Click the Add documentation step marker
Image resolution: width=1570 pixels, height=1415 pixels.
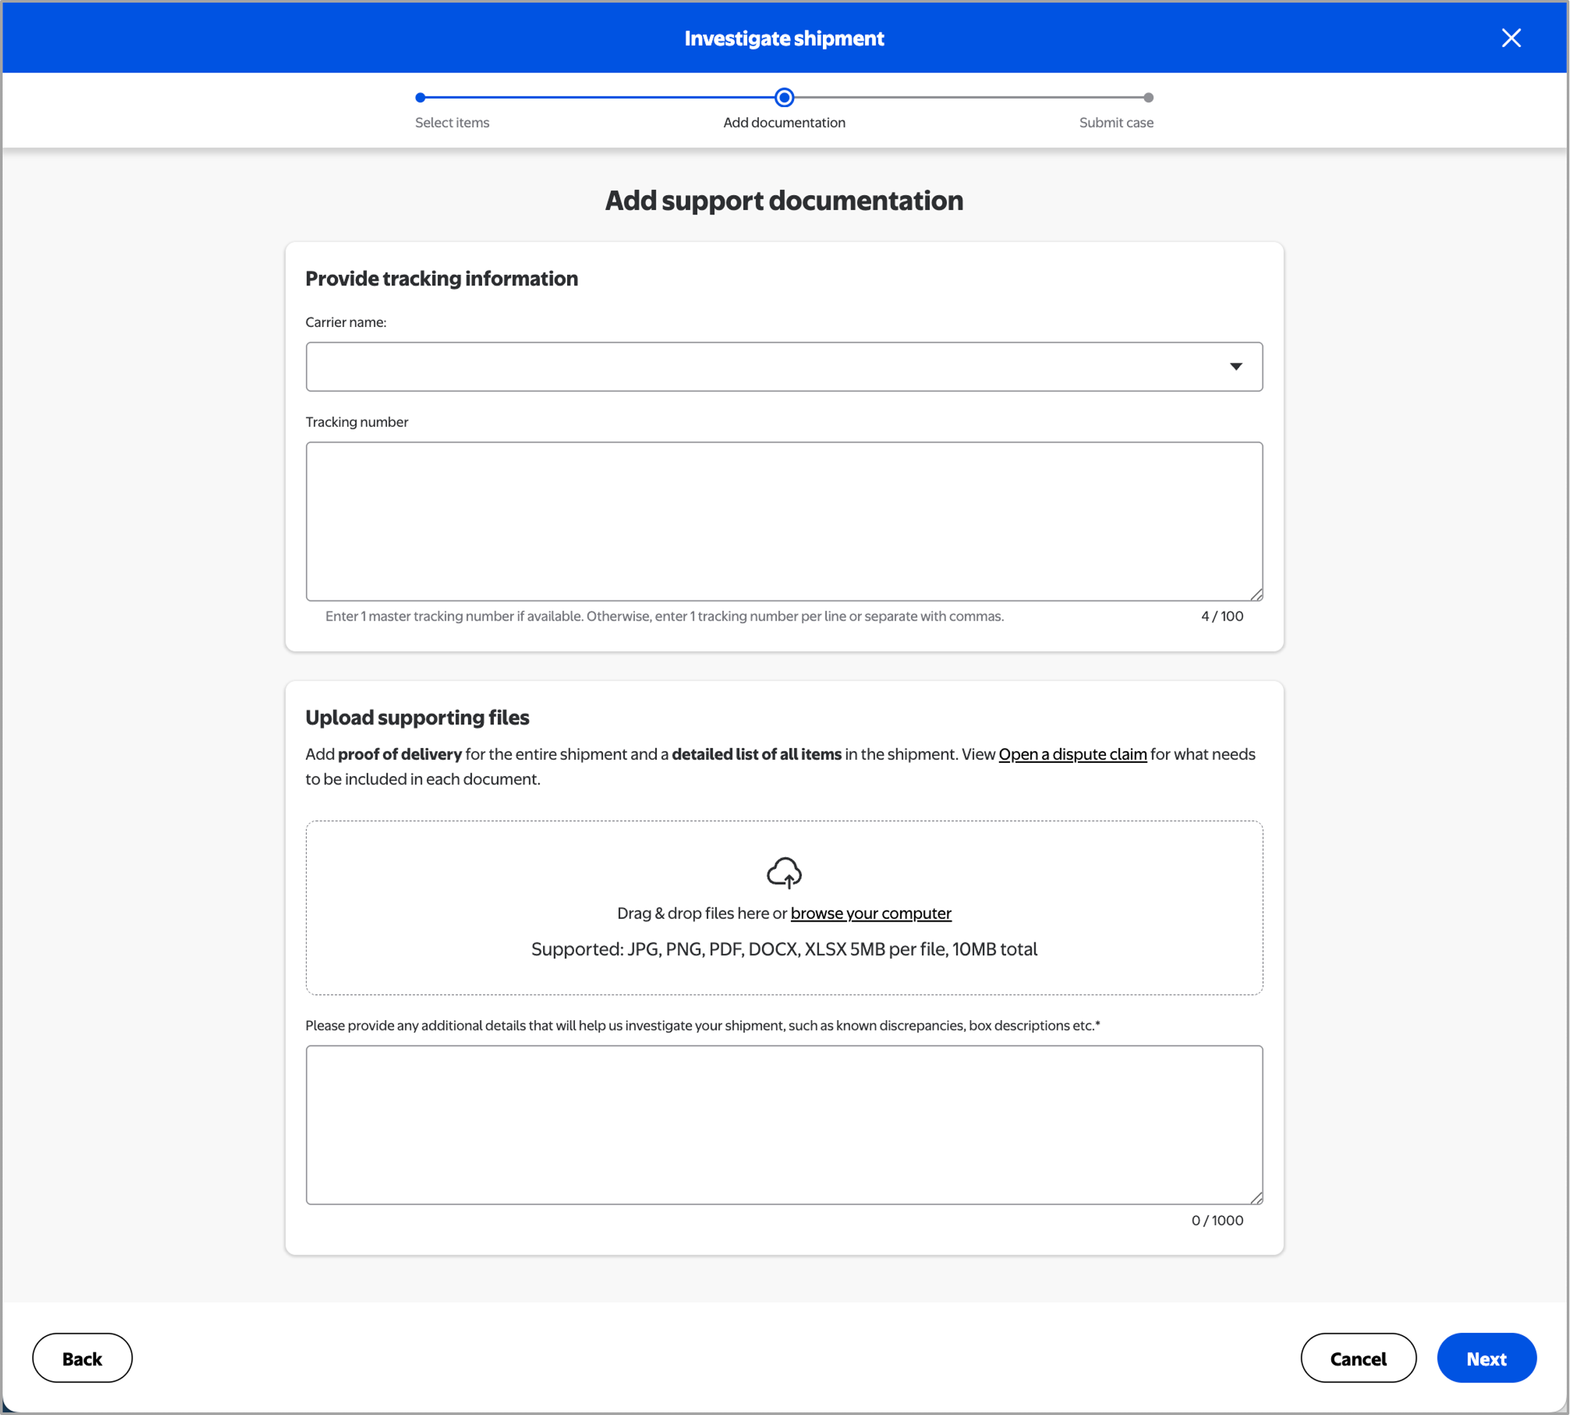784,97
